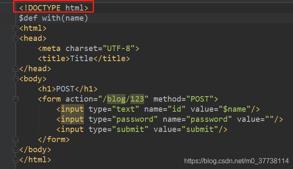Image resolution: width=293 pixels, height=169 pixels.
Task: Click the type="text" attribute
Action: tap(114, 109)
